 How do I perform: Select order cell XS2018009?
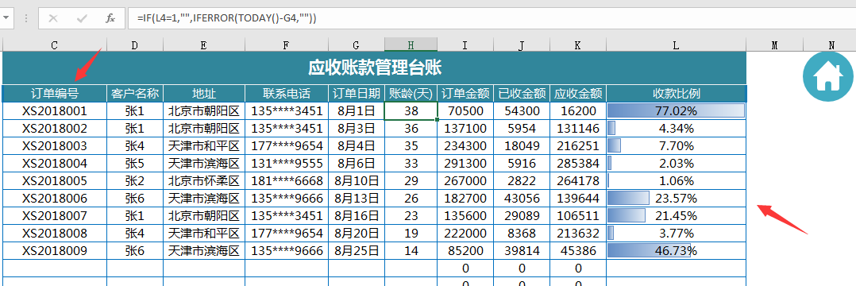55,250
